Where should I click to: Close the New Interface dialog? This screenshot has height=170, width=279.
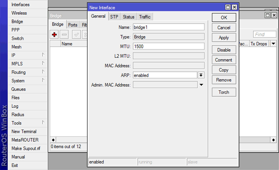(235, 7)
